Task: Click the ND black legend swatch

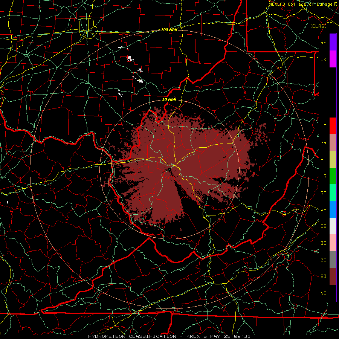Action: 333,293
